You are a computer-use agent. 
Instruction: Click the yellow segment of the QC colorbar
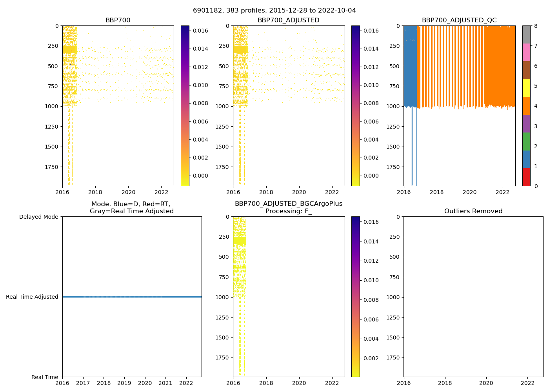point(526,88)
